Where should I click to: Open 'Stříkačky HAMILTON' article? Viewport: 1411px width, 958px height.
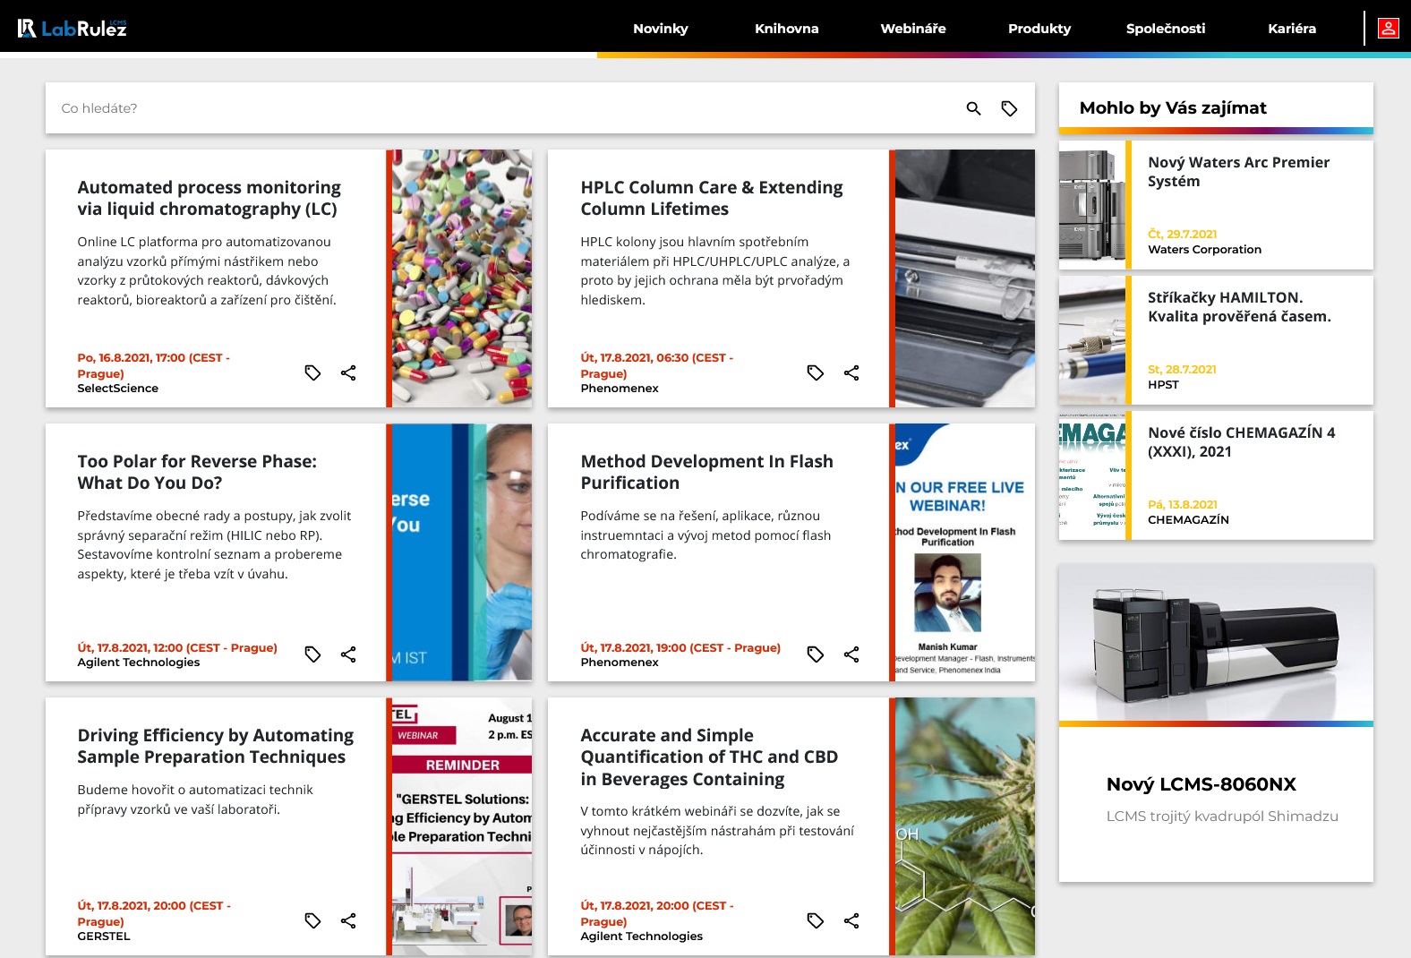pyautogui.click(x=1239, y=306)
